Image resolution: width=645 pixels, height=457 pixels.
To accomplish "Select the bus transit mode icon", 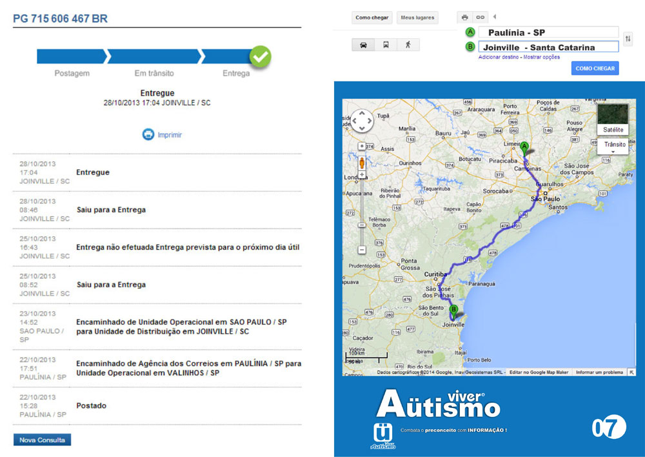I will (386, 45).
